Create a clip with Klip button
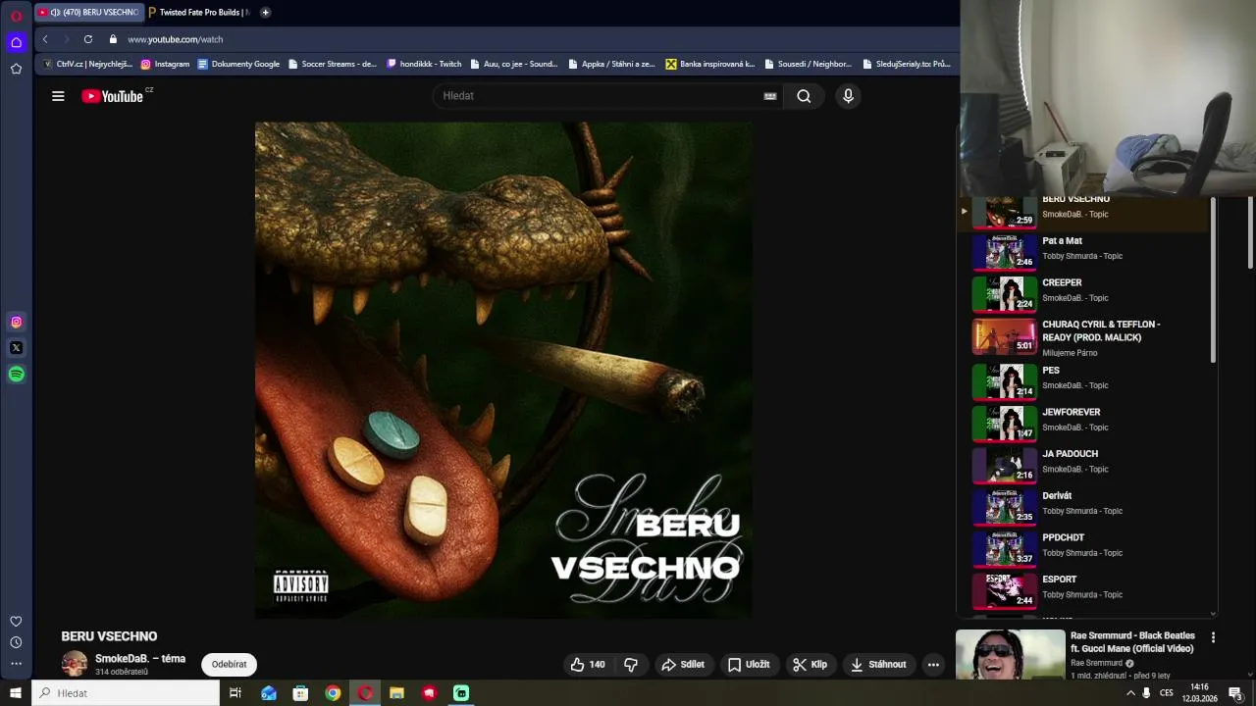 click(811, 664)
